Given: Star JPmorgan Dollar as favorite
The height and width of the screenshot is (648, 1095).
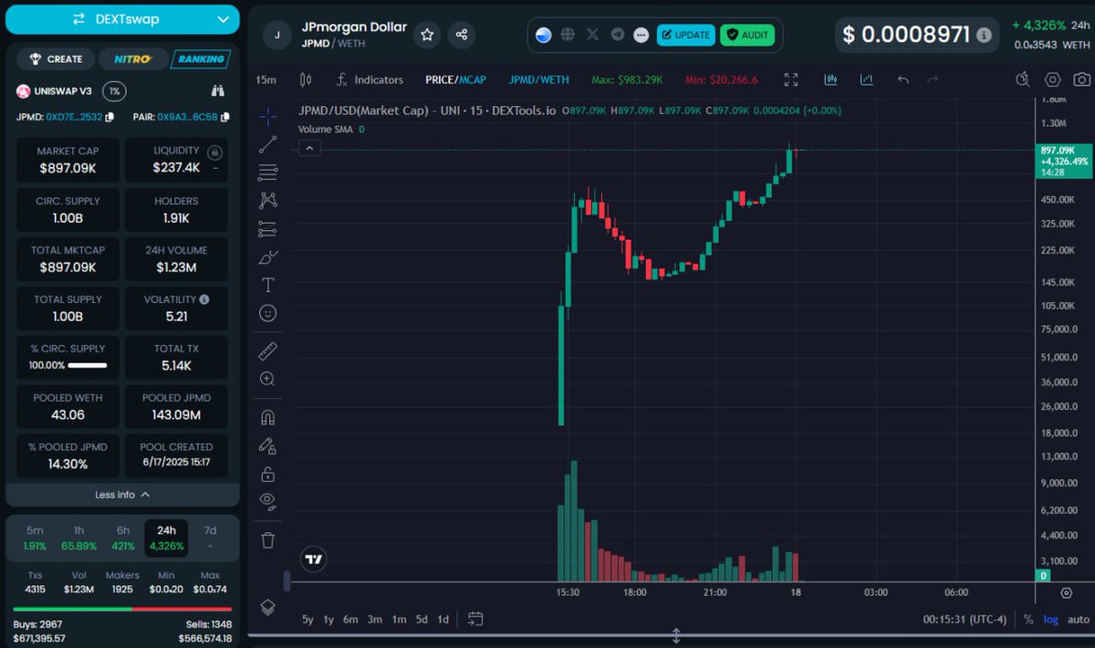Looking at the screenshot, I should click(x=427, y=35).
